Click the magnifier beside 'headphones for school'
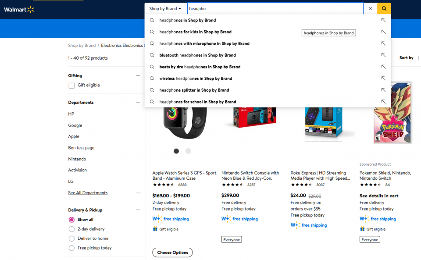 [x=152, y=102]
